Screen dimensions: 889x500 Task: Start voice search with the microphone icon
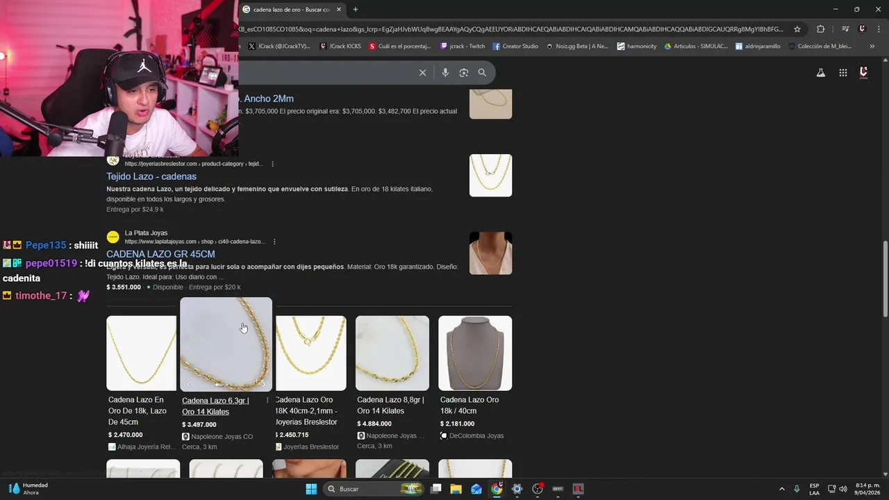445,72
